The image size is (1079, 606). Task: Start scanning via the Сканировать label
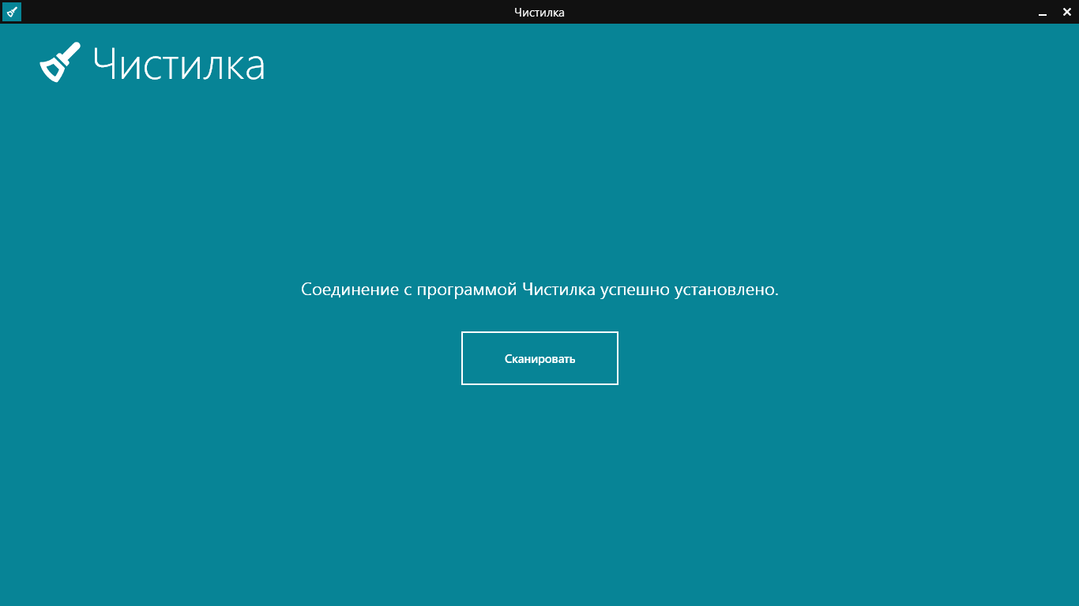tap(539, 359)
